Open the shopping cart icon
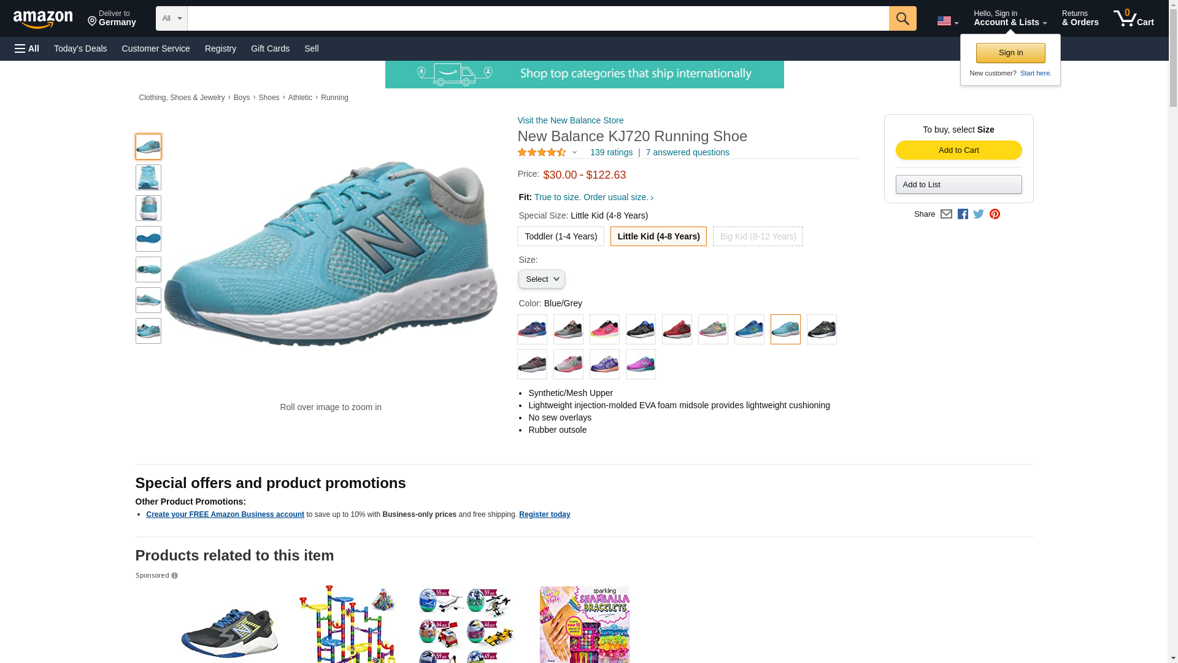Screen dimensions: 1178x663 tap(1133, 18)
